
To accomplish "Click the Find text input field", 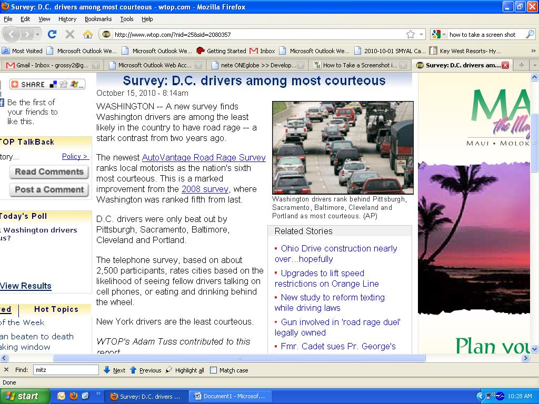I will tap(65, 370).
